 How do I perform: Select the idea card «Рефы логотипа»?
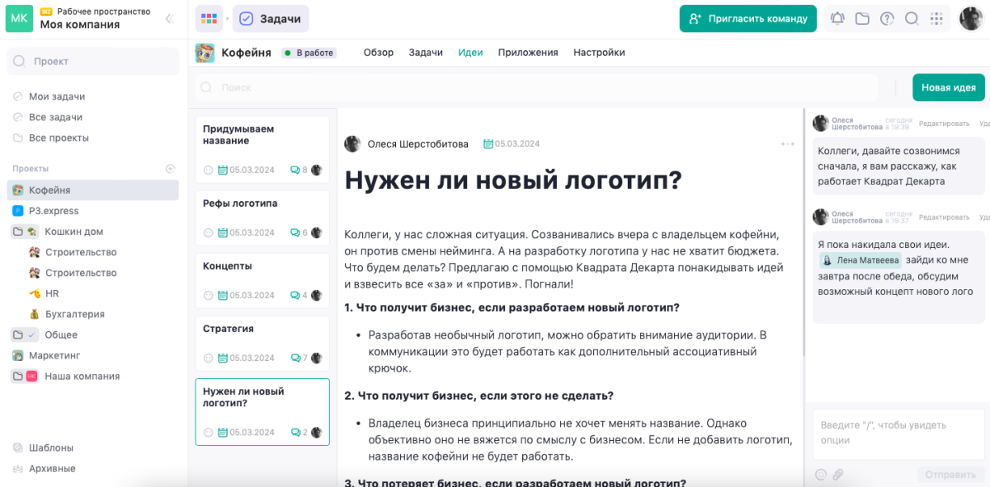262,217
